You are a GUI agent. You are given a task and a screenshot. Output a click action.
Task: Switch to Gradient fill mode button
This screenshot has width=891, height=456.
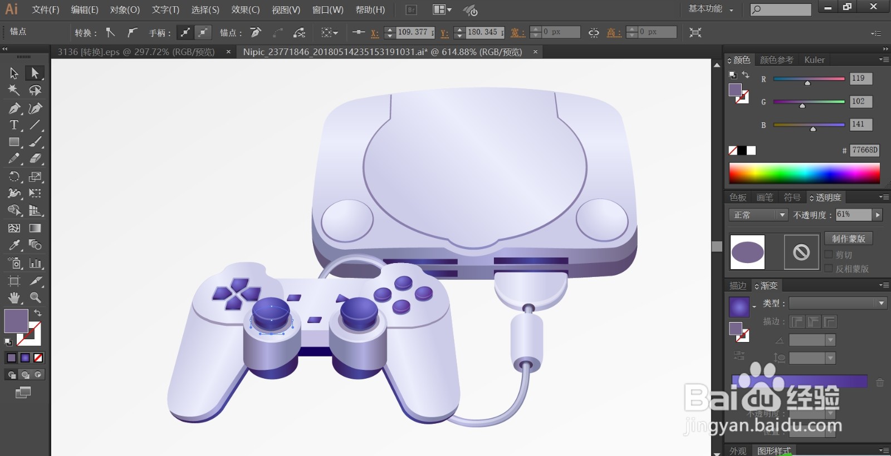pos(25,358)
